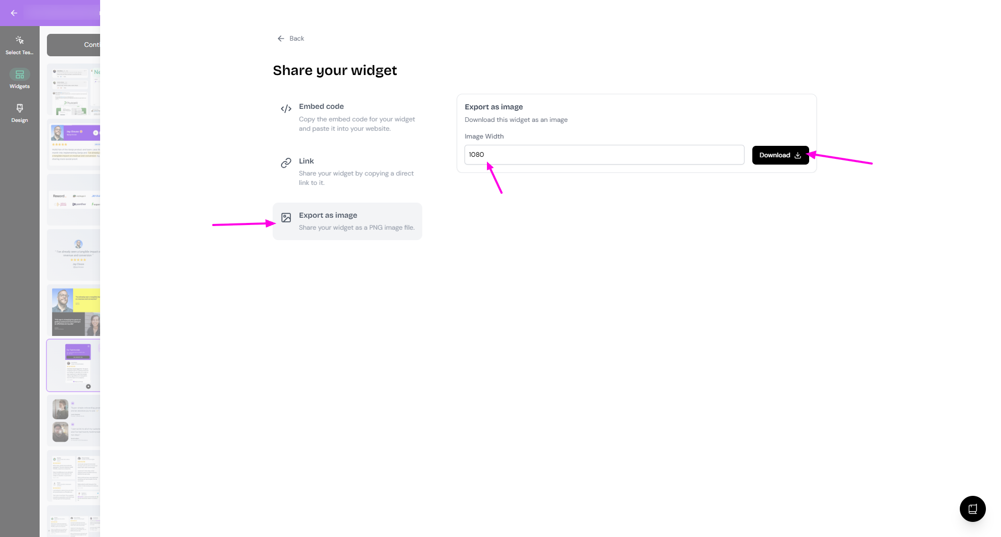Viewport: 1001px width, 537px height.
Task: Select the highlighted purple form widget thumbnail
Action: pyautogui.click(x=74, y=365)
